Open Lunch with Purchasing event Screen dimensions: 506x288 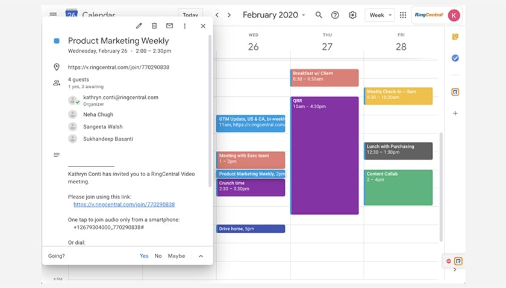coord(398,151)
